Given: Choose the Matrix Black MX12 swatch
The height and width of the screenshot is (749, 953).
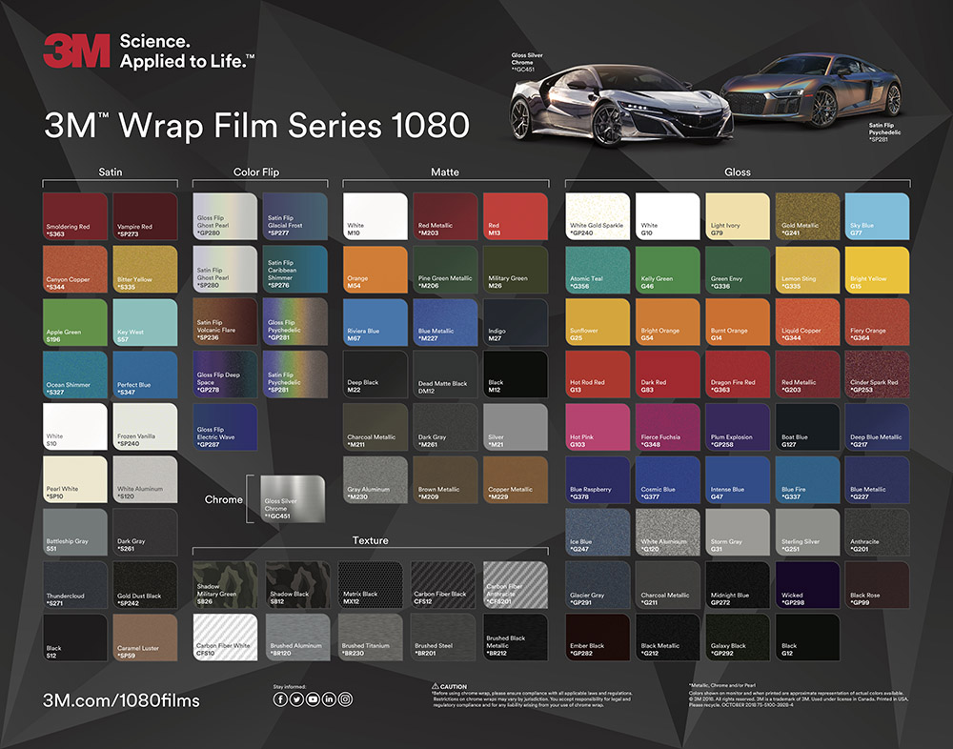Looking at the screenshot, I should click(370, 585).
